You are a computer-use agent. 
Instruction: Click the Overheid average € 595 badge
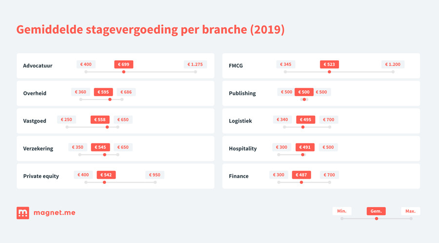(x=103, y=92)
